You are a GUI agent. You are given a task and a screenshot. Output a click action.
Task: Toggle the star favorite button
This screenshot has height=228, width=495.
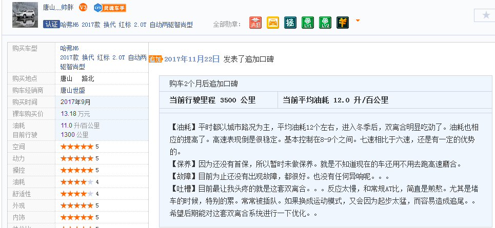pyautogui.click(x=486, y=15)
